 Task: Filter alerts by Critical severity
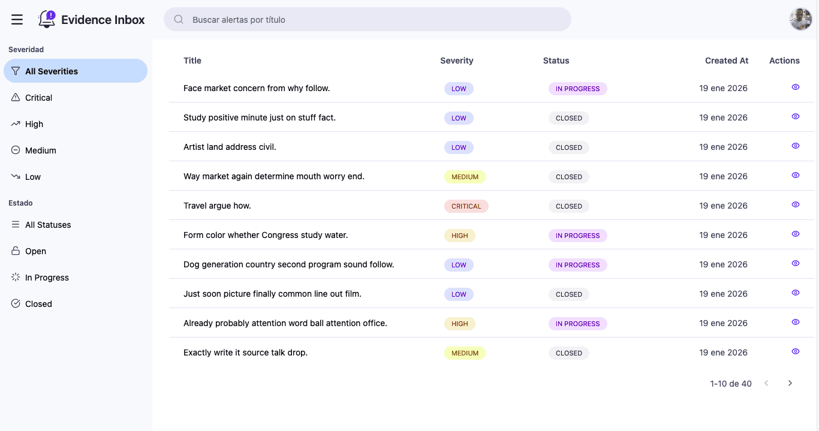(76, 97)
